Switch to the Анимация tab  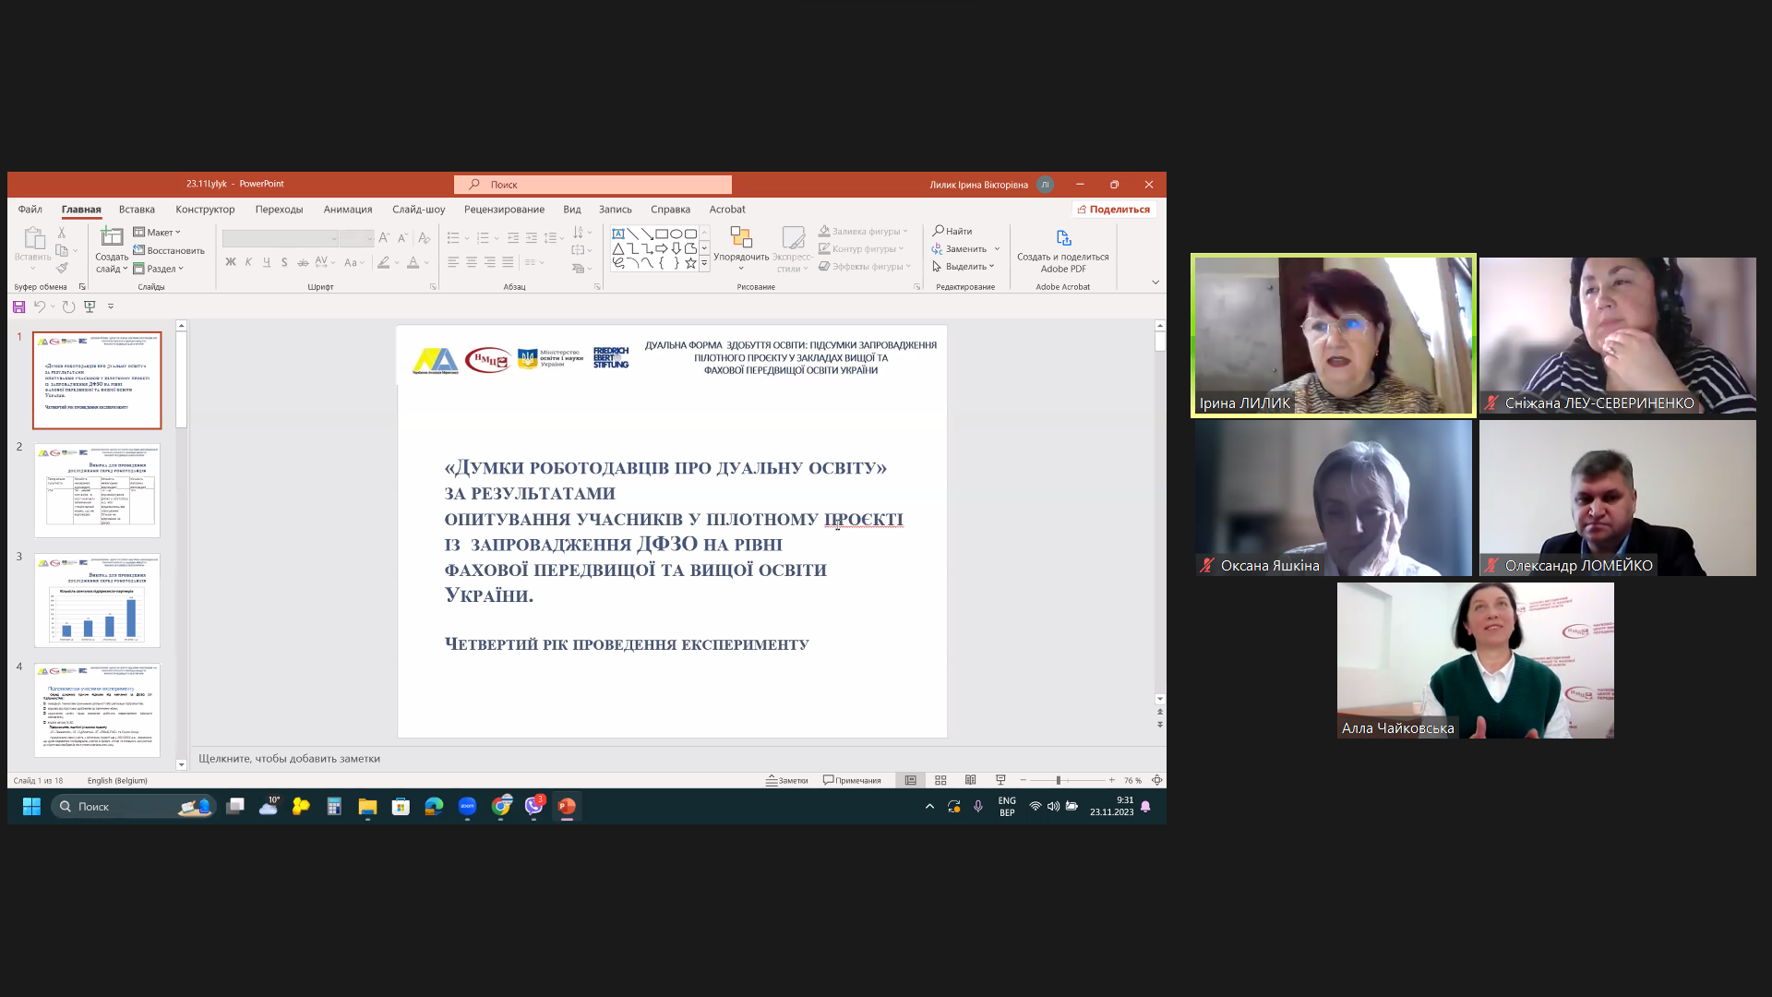click(x=348, y=210)
